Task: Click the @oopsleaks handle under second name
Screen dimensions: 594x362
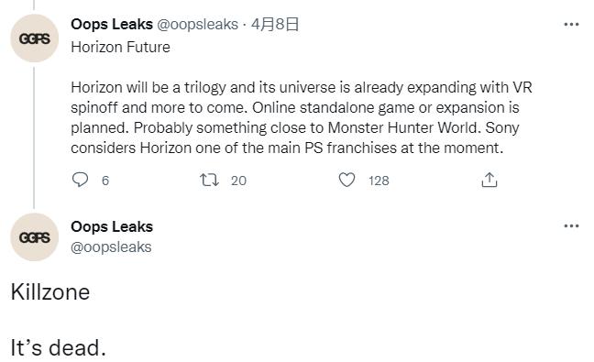Action: (111, 247)
